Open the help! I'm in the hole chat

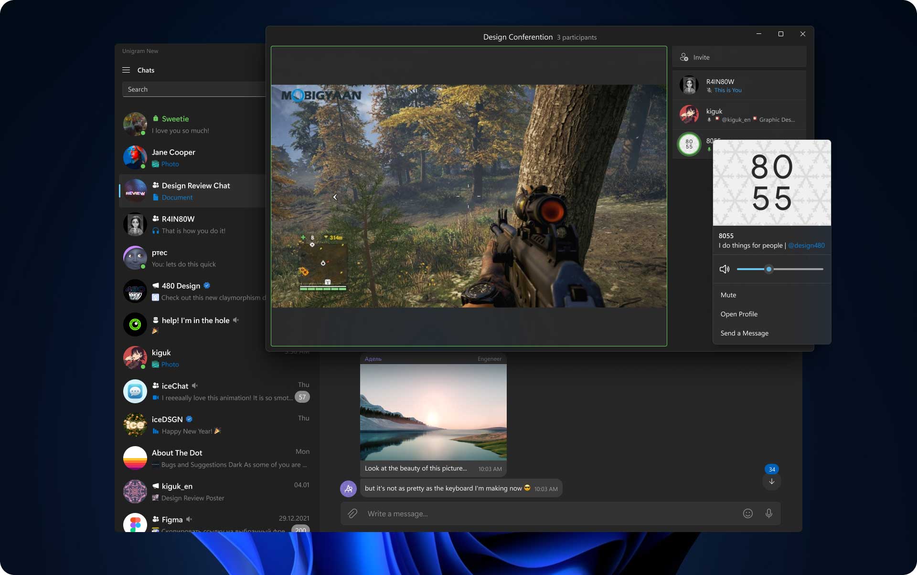tap(192, 324)
